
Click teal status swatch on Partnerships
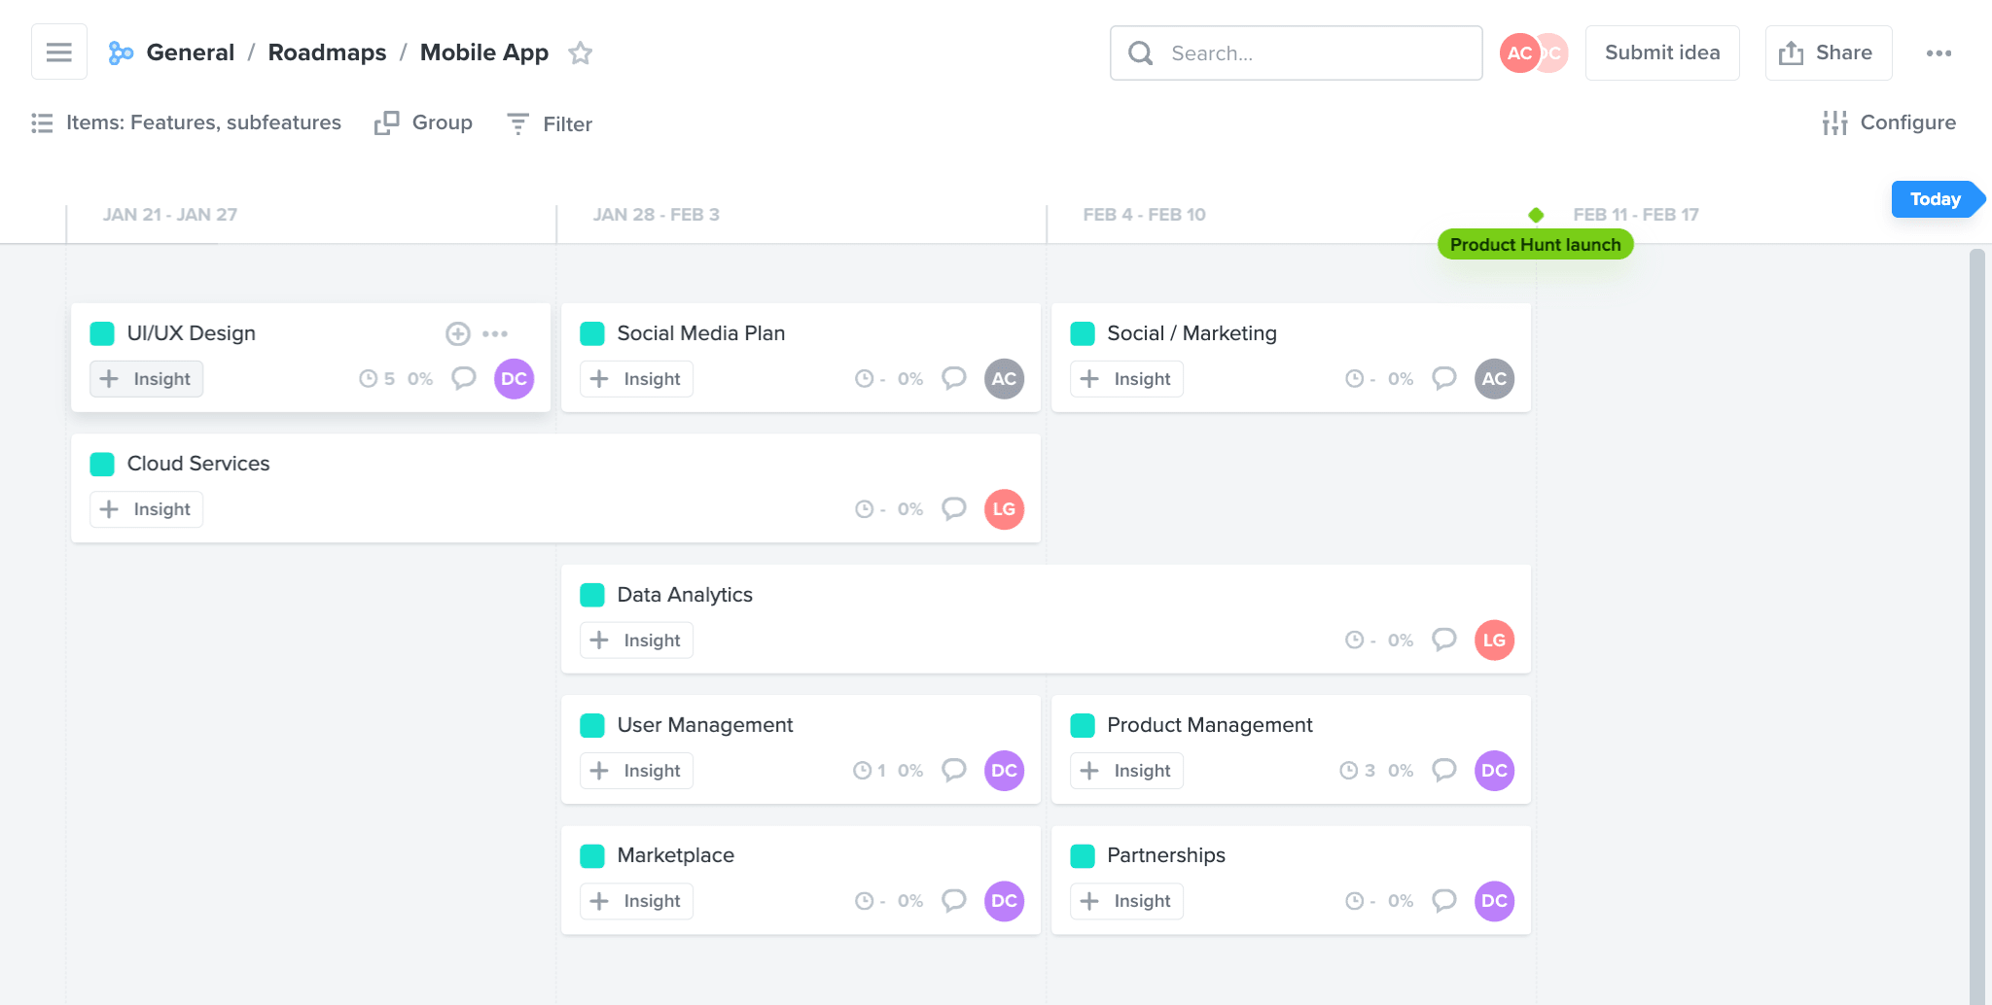pos(1083,855)
